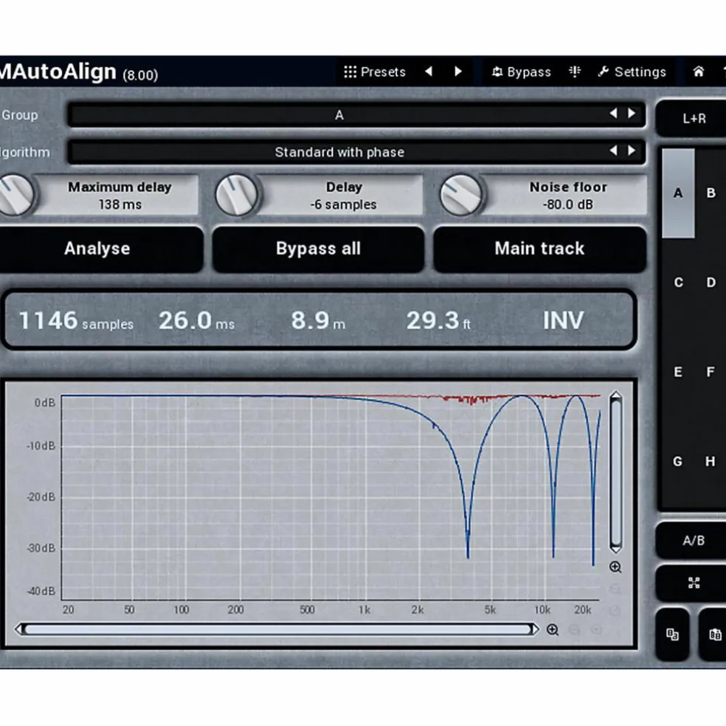
Task: Click the -20dB axis label
Action: point(41,497)
